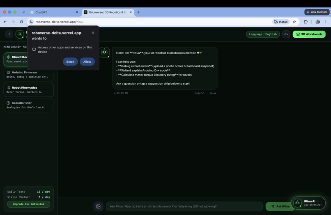Focus the Ask Rituu message input
This screenshot has height=215, width=331.
[x=184, y=206]
